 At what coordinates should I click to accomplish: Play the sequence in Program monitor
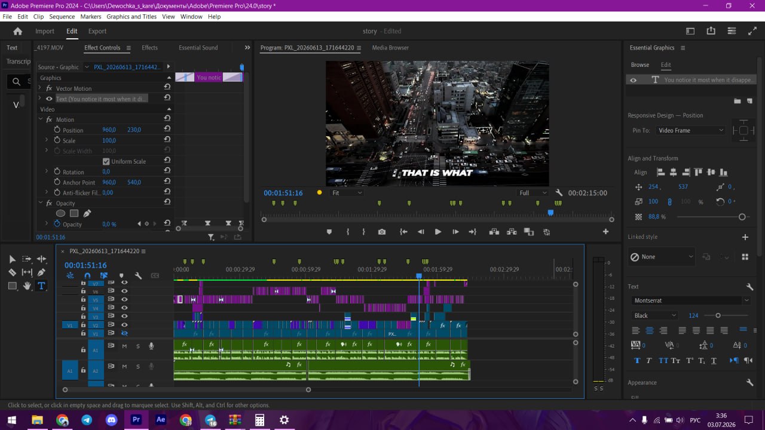pos(438,232)
